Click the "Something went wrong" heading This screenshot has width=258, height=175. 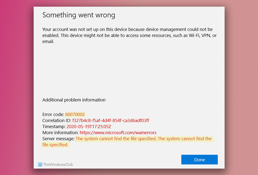click(79, 15)
